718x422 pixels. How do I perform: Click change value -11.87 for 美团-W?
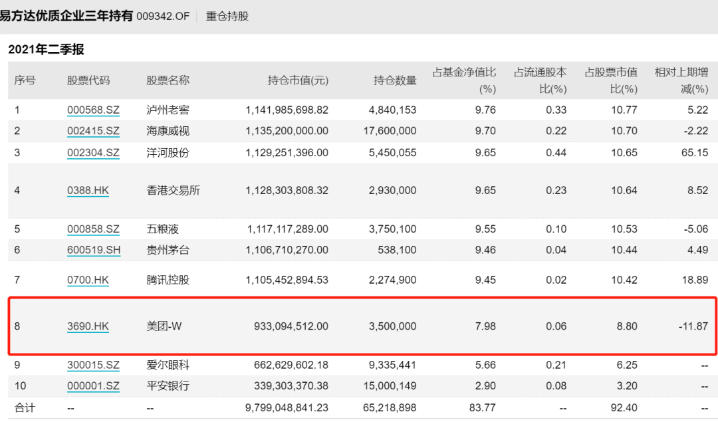693,326
